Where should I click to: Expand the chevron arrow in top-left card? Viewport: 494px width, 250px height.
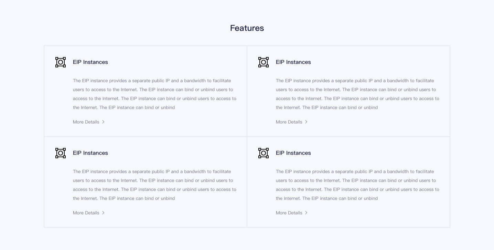point(103,122)
